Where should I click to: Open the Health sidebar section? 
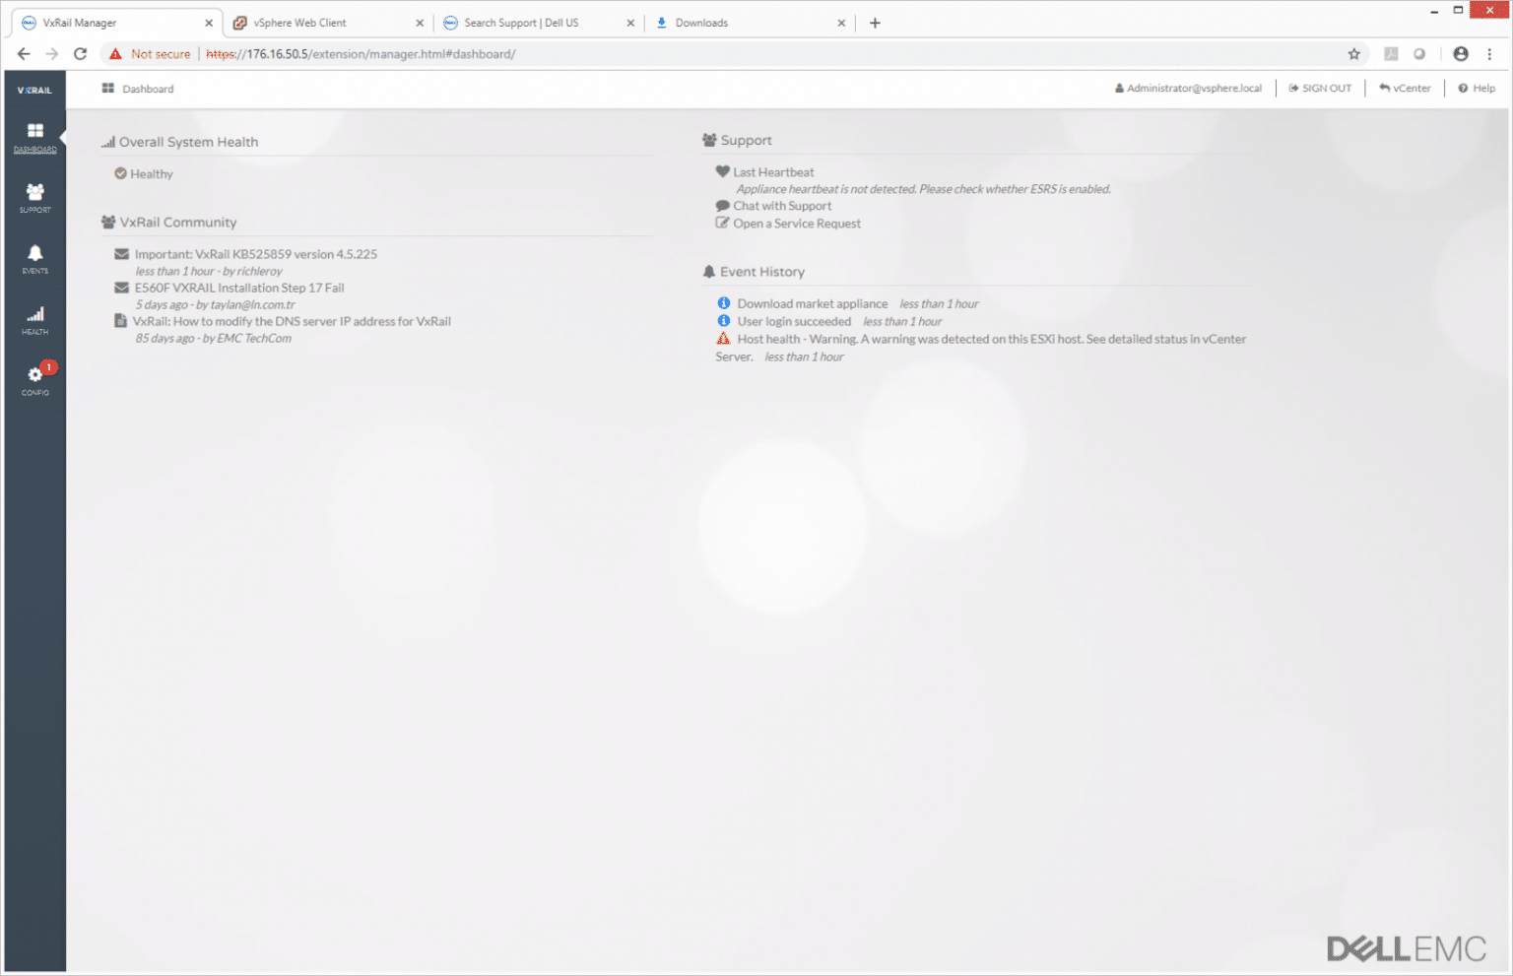[34, 320]
